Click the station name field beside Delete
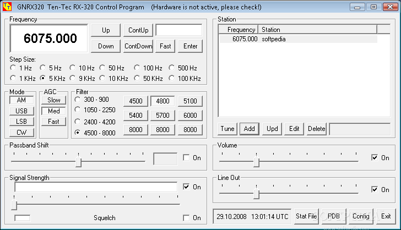This screenshot has height=230, width=401. coord(360,129)
